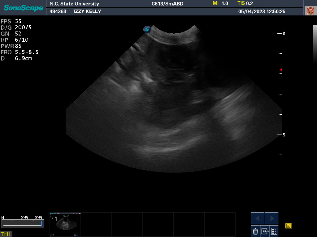Go to previous clip page arrow
The width and height of the screenshot is (317, 237).
(258, 218)
